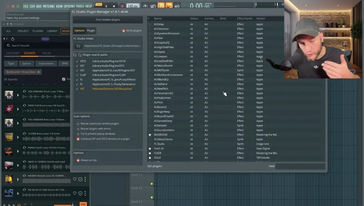Open the Instrument filter dropdown
364x206 pixels.
[x=46, y=64]
